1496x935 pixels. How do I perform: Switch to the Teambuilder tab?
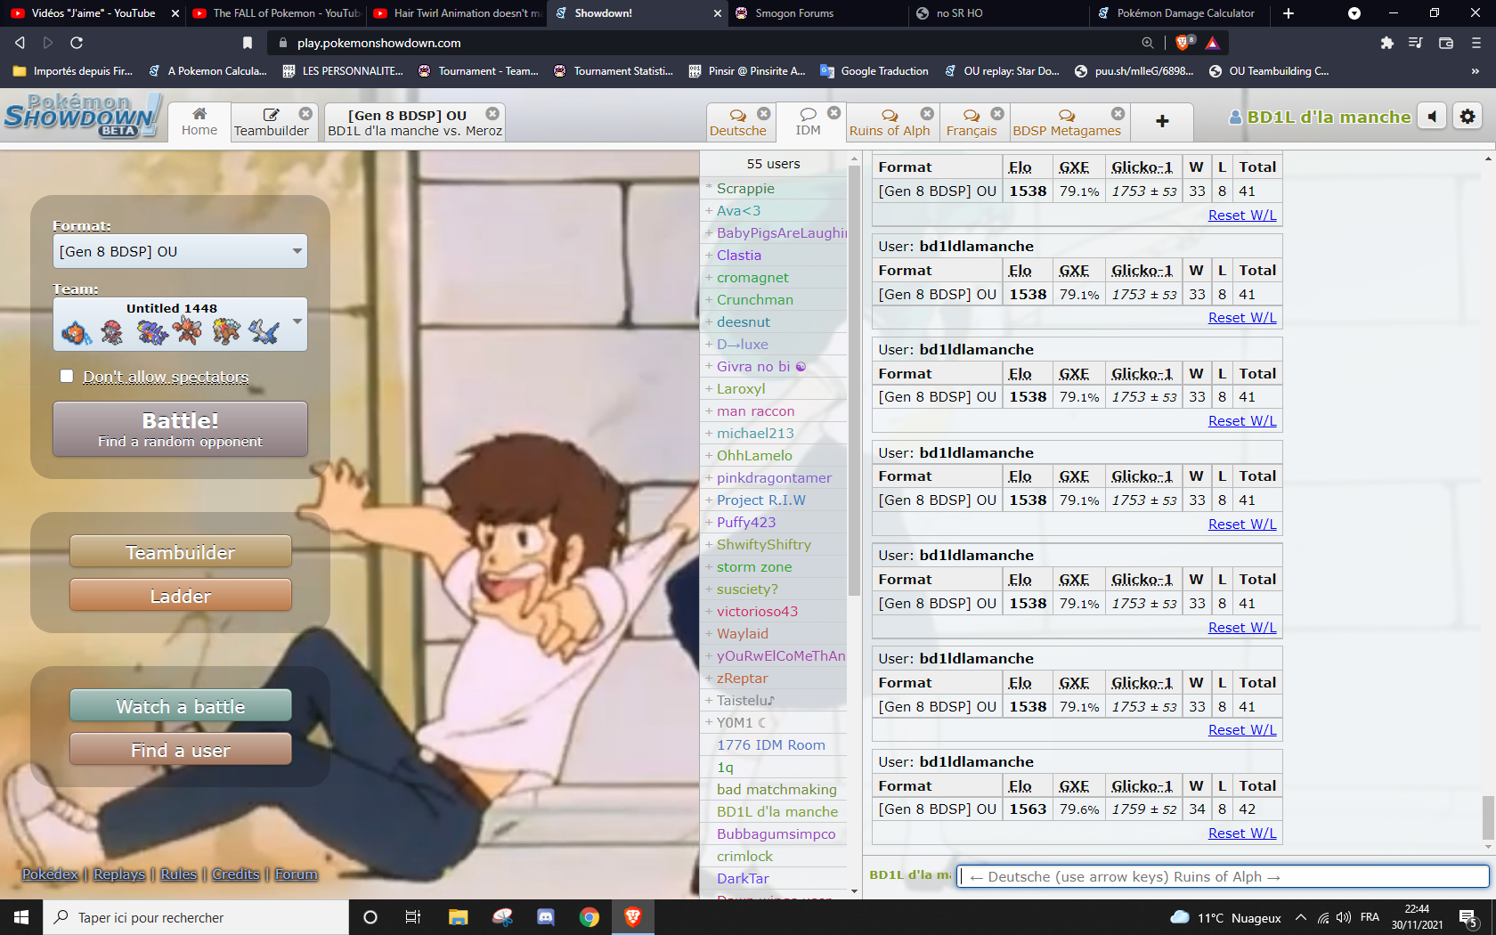(x=271, y=121)
